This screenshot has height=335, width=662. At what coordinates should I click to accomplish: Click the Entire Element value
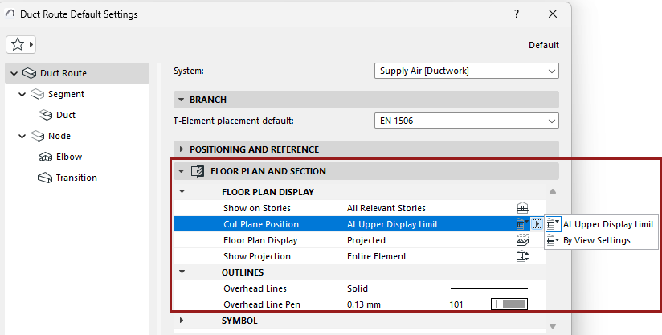(377, 256)
